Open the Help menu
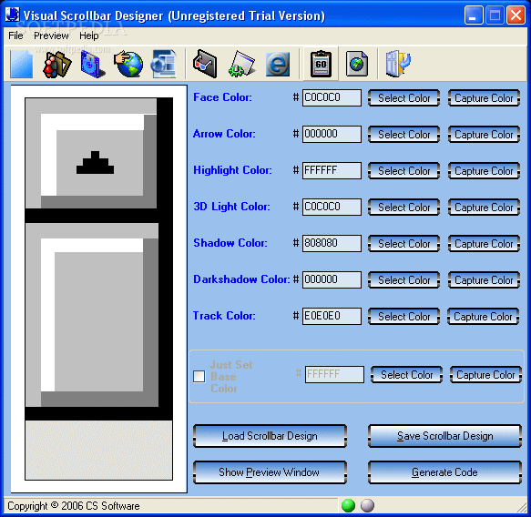This screenshot has width=531, height=517. [x=89, y=35]
